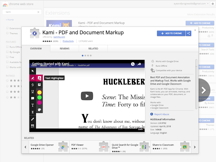Select the underline tool
This screenshot has height=162, width=216.
(33, 92)
